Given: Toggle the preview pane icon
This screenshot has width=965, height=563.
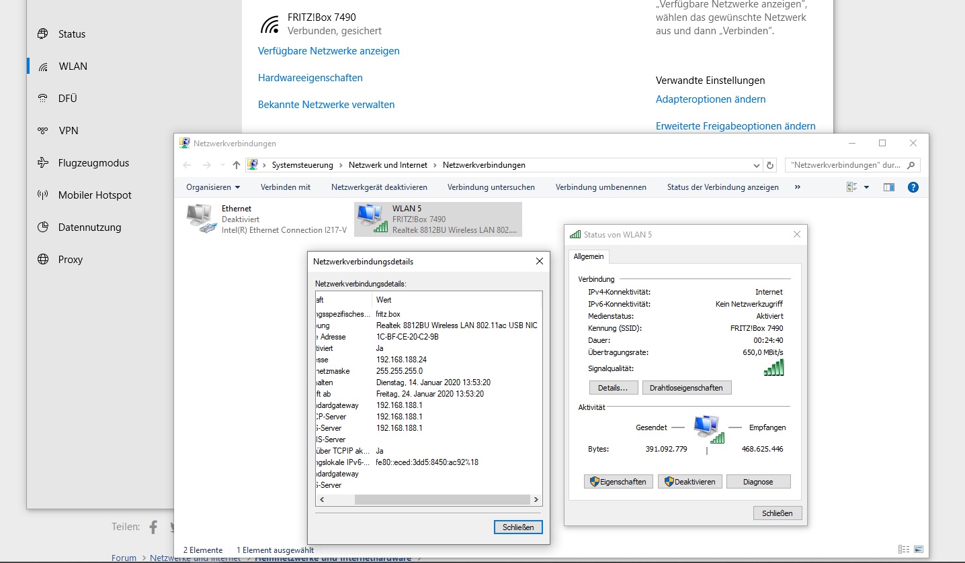Looking at the screenshot, I should click(x=889, y=187).
